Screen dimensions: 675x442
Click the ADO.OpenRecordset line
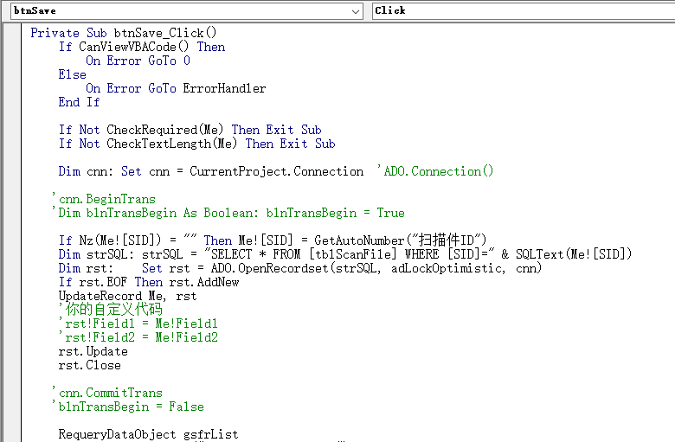click(300, 268)
